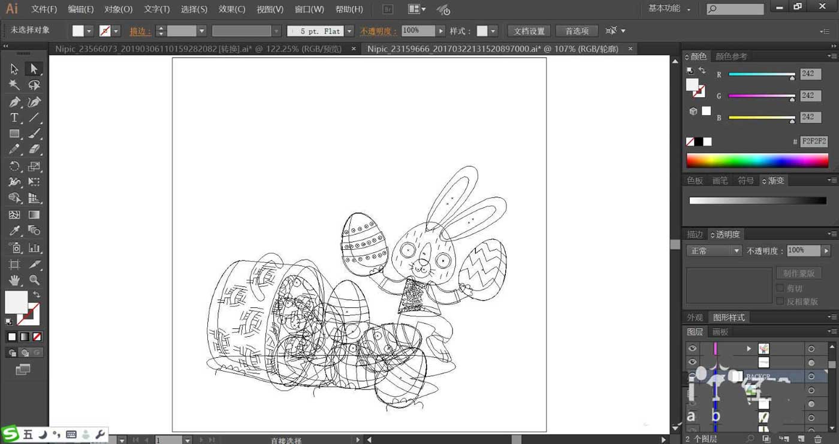Change screen mode at toolbox bottom
This screenshot has height=444, width=839.
(23, 370)
